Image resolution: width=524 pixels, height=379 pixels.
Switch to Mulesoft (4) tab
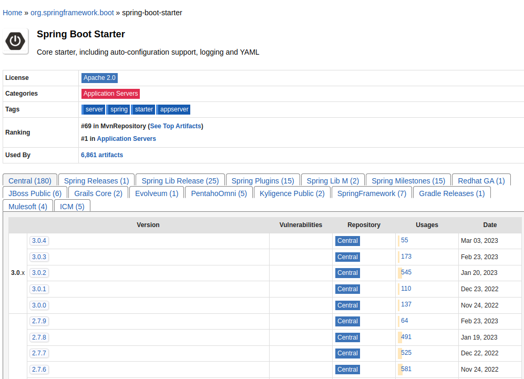pos(28,207)
